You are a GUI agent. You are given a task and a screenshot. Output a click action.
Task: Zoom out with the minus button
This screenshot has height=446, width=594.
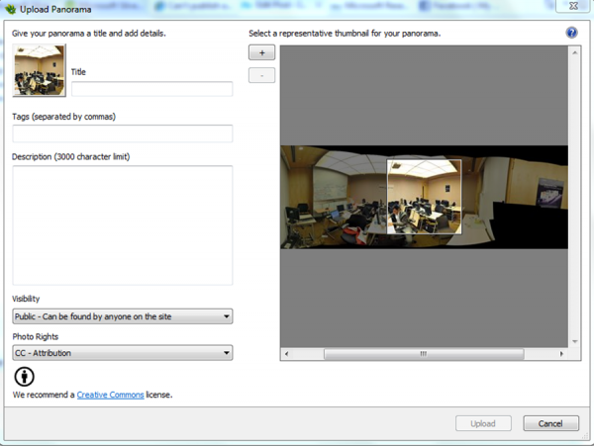[x=261, y=75]
